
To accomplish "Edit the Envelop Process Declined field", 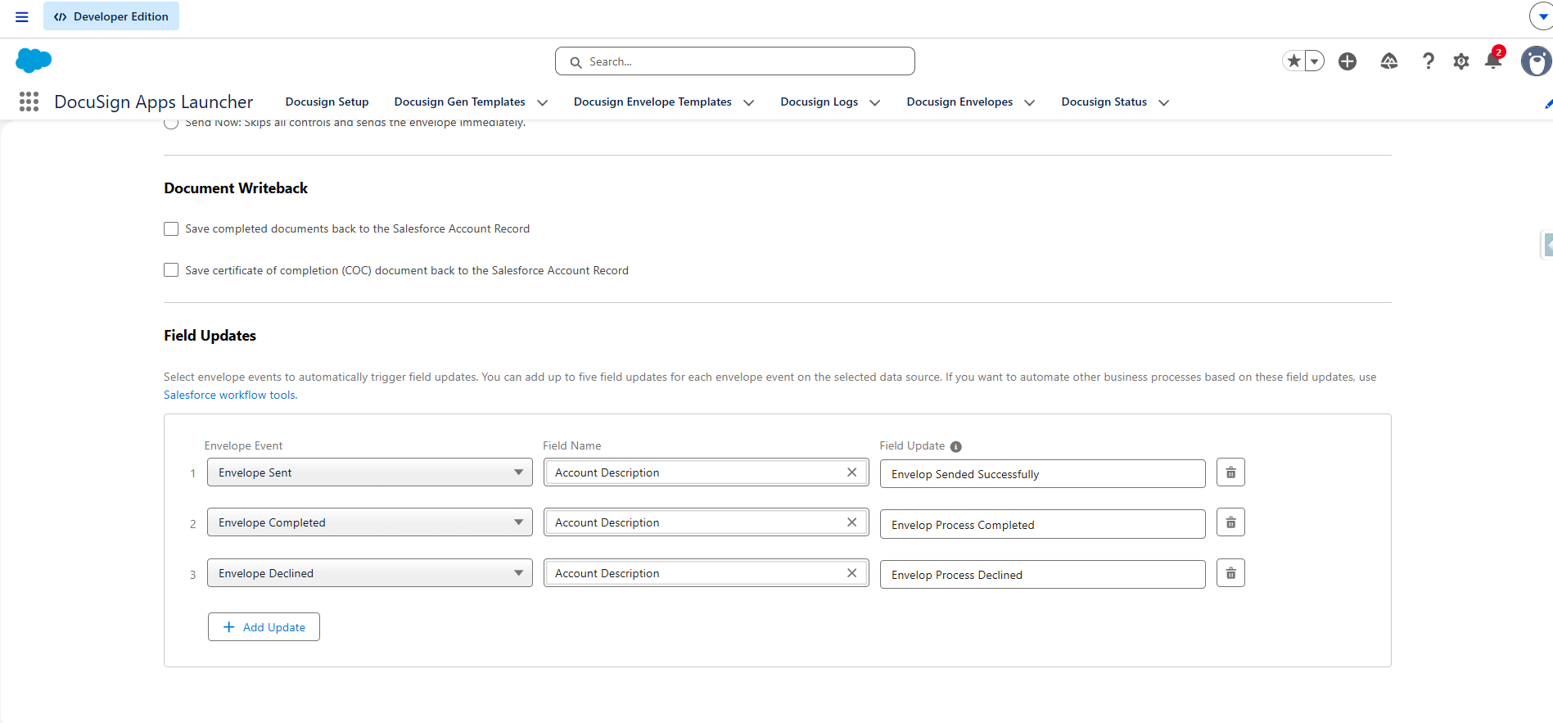I will (1042, 575).
